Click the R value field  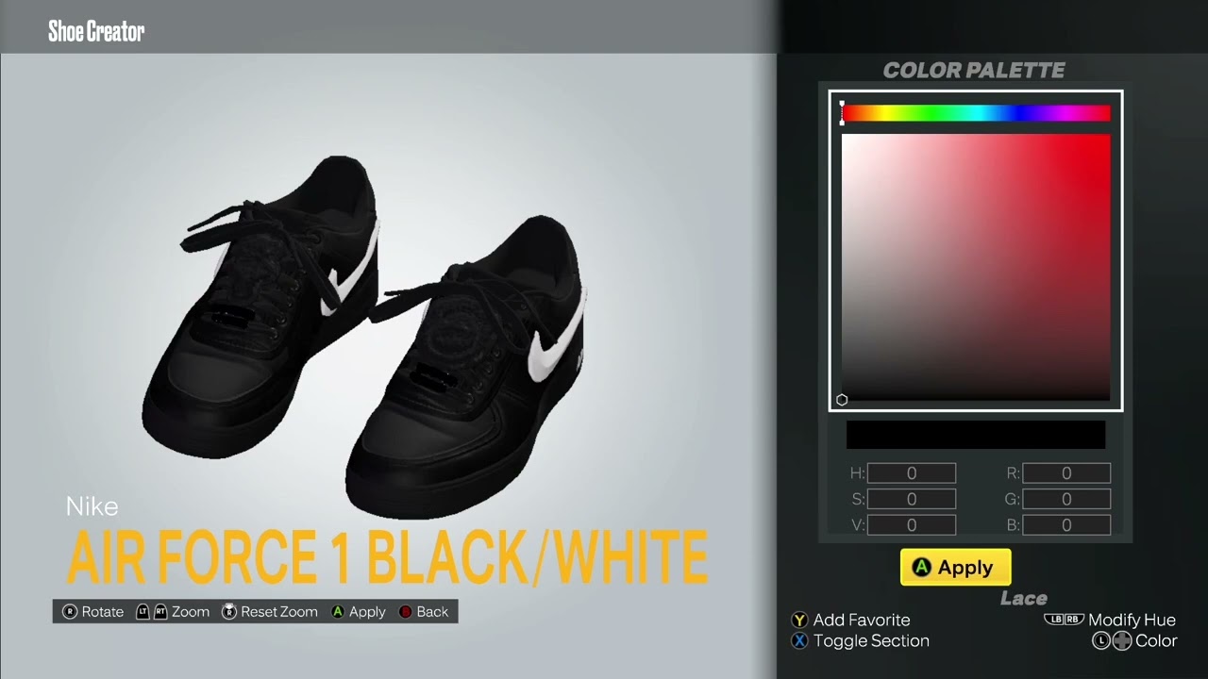[x=1066, y=473]
